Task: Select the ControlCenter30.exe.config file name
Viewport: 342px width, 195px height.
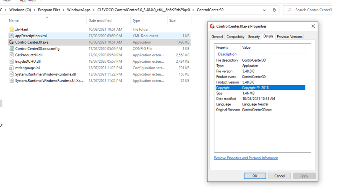Action: point(37,49)
